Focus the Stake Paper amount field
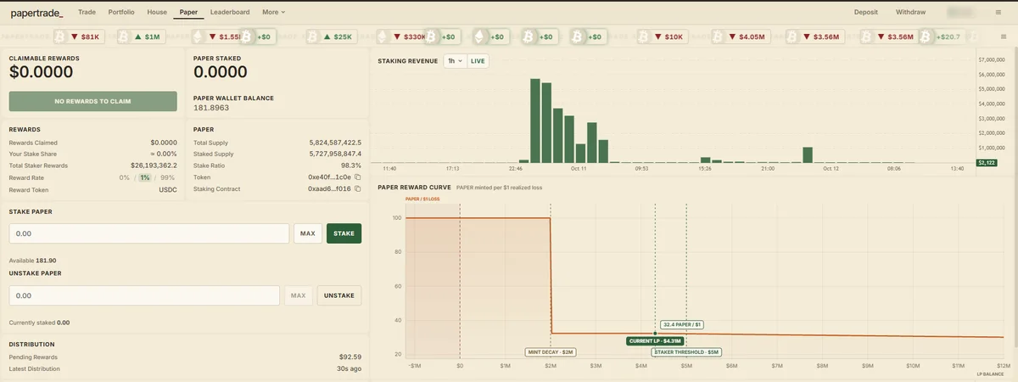The image size is (1018, 382). (149, 233)
